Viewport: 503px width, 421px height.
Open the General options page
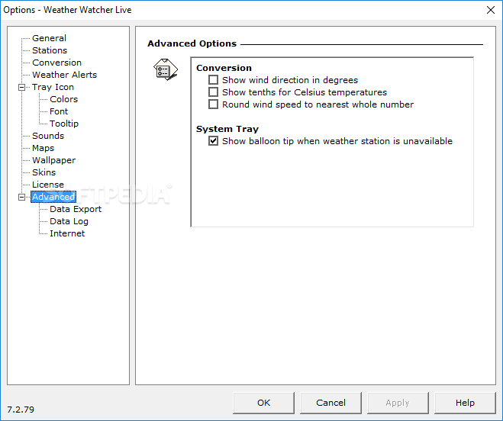49,38
